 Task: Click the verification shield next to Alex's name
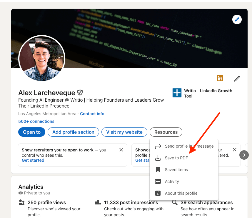(80, 93)
